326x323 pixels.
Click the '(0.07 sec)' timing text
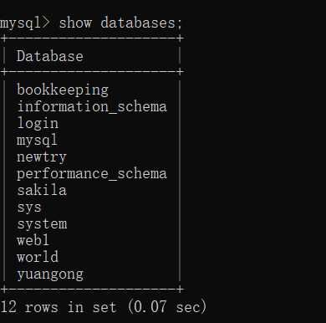pos(167,307)
